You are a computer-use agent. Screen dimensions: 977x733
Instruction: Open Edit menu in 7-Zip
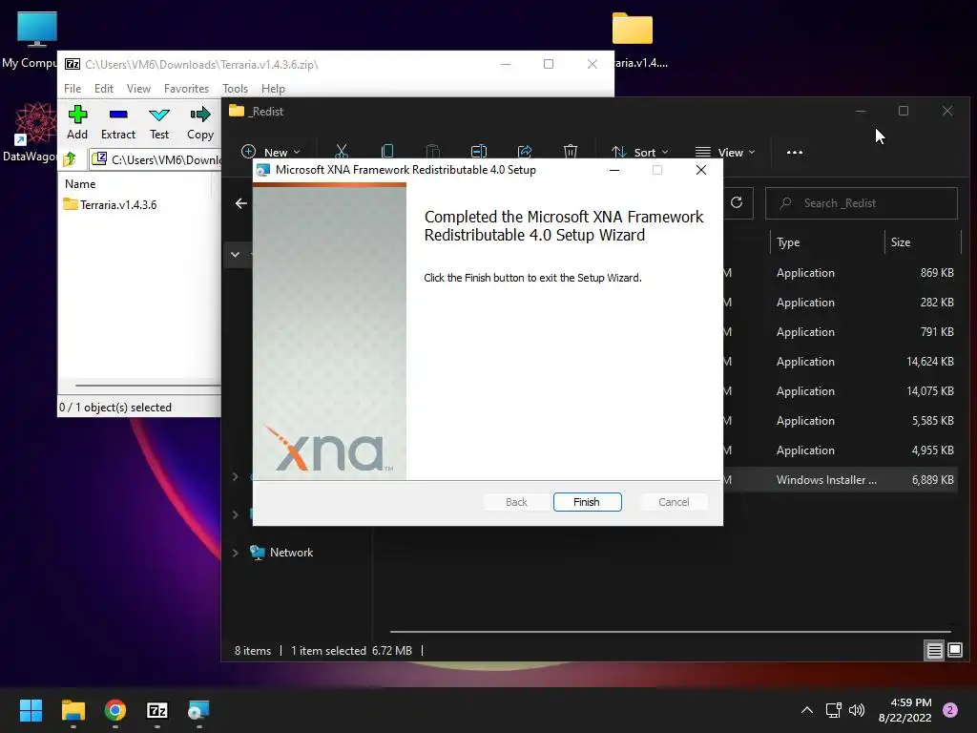pyautogui.click(x=103, y=89)
